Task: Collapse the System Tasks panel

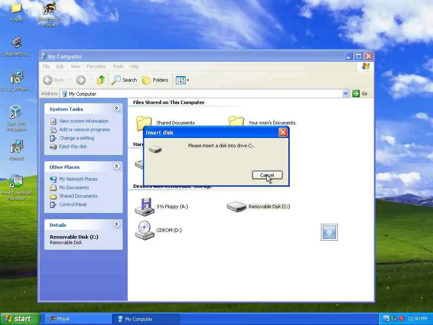Action: click(x=117, y=108)
